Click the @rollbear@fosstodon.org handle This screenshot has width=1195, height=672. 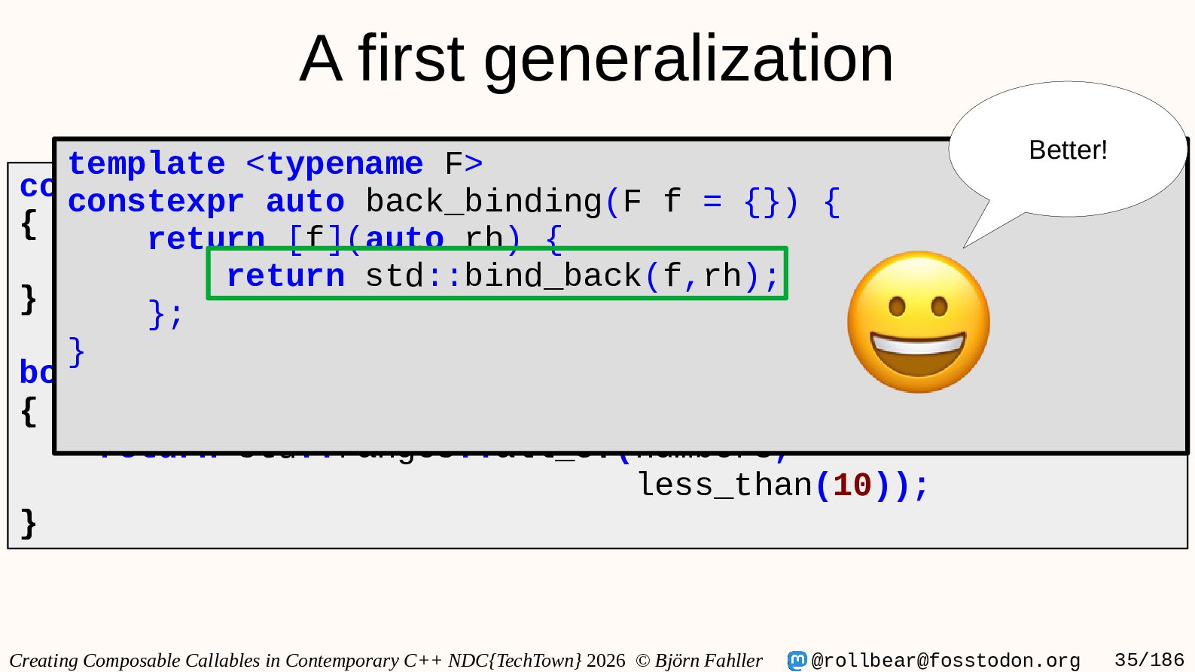(x=946, y=661)
